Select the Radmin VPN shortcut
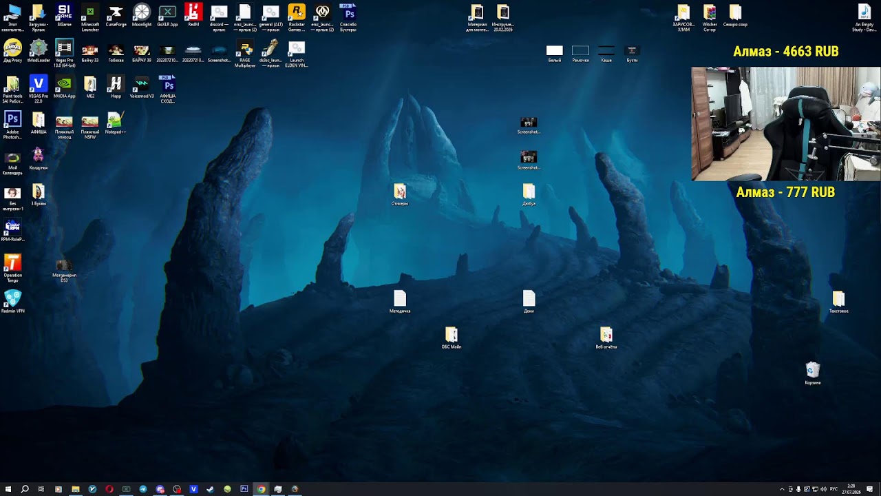 [x=12, y=302]
